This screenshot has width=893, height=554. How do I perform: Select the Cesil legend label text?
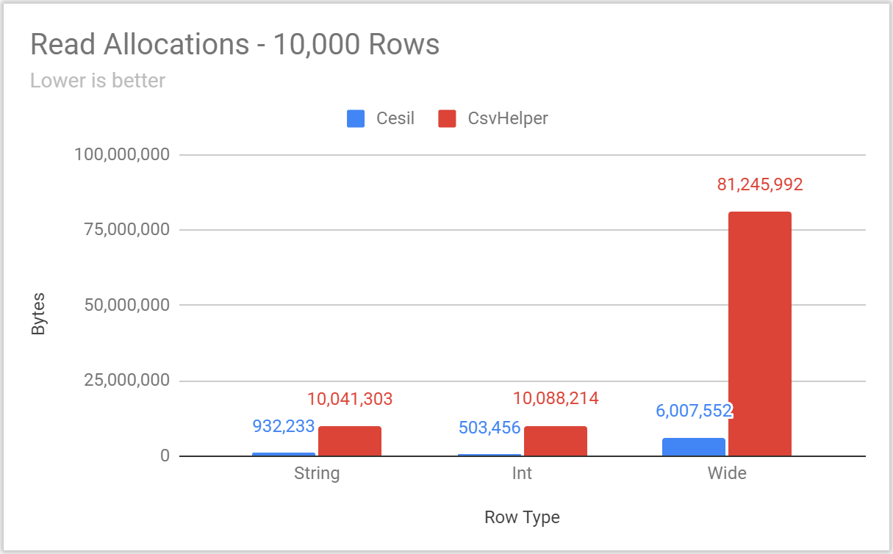pyautogui.click(x=395, y=118)
